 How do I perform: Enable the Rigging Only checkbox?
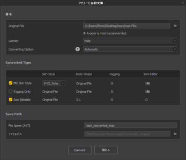click(x=10, y=91)
